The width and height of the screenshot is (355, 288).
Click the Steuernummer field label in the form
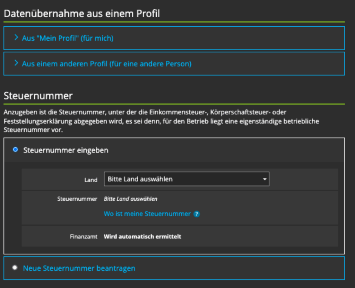pyautogui.click(x=77, y=199)
